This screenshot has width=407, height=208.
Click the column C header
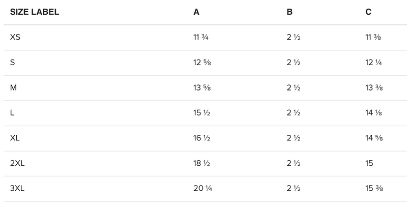point(368,12)
